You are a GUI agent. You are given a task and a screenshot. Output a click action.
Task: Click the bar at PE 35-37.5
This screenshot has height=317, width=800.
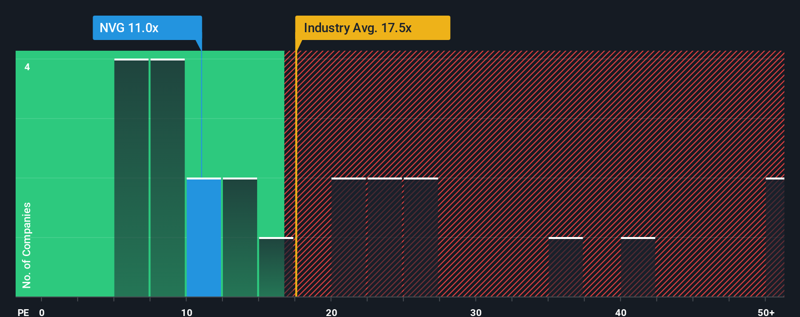click(x=566, y=267)
